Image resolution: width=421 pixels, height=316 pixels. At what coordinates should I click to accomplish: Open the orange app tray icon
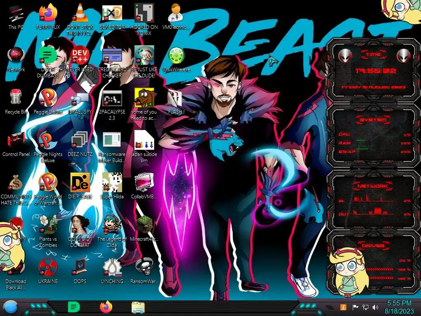point(343,307)
